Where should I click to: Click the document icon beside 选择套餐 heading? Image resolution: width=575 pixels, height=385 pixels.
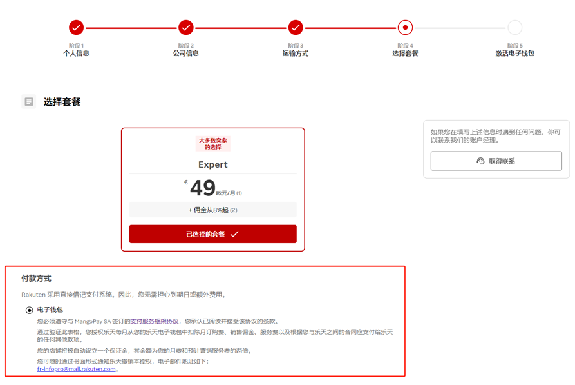[28, 101]
